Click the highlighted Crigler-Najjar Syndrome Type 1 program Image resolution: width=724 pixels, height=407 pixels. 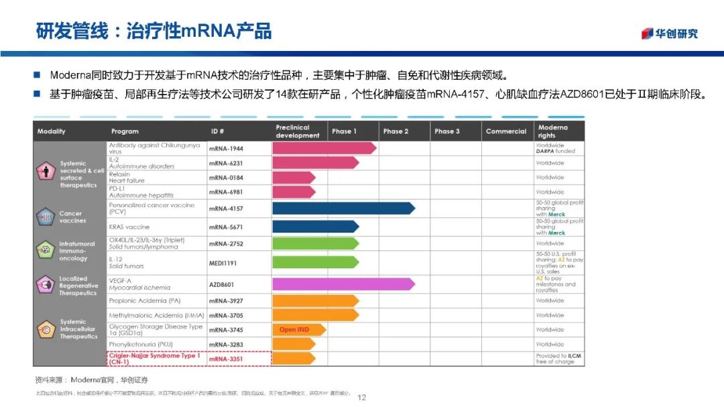(x=155, y=359)
